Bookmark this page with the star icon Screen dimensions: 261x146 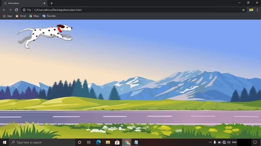(x=243, y=10)
